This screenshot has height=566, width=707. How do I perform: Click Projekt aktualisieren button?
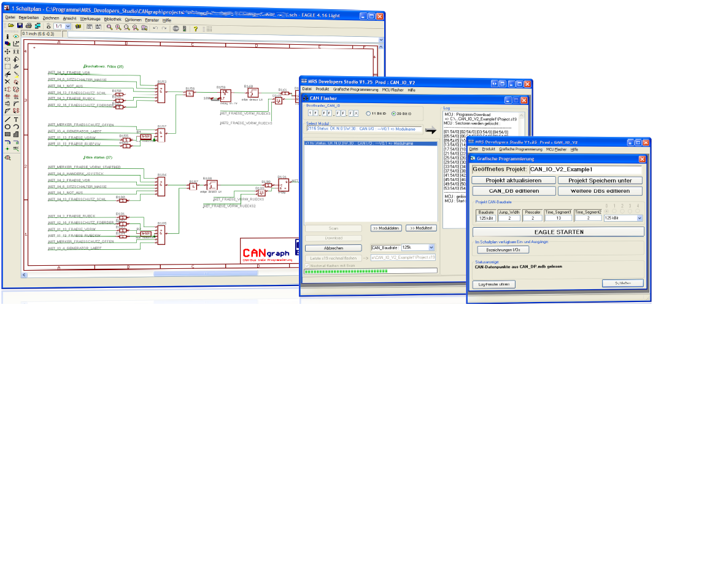(514, 180)
